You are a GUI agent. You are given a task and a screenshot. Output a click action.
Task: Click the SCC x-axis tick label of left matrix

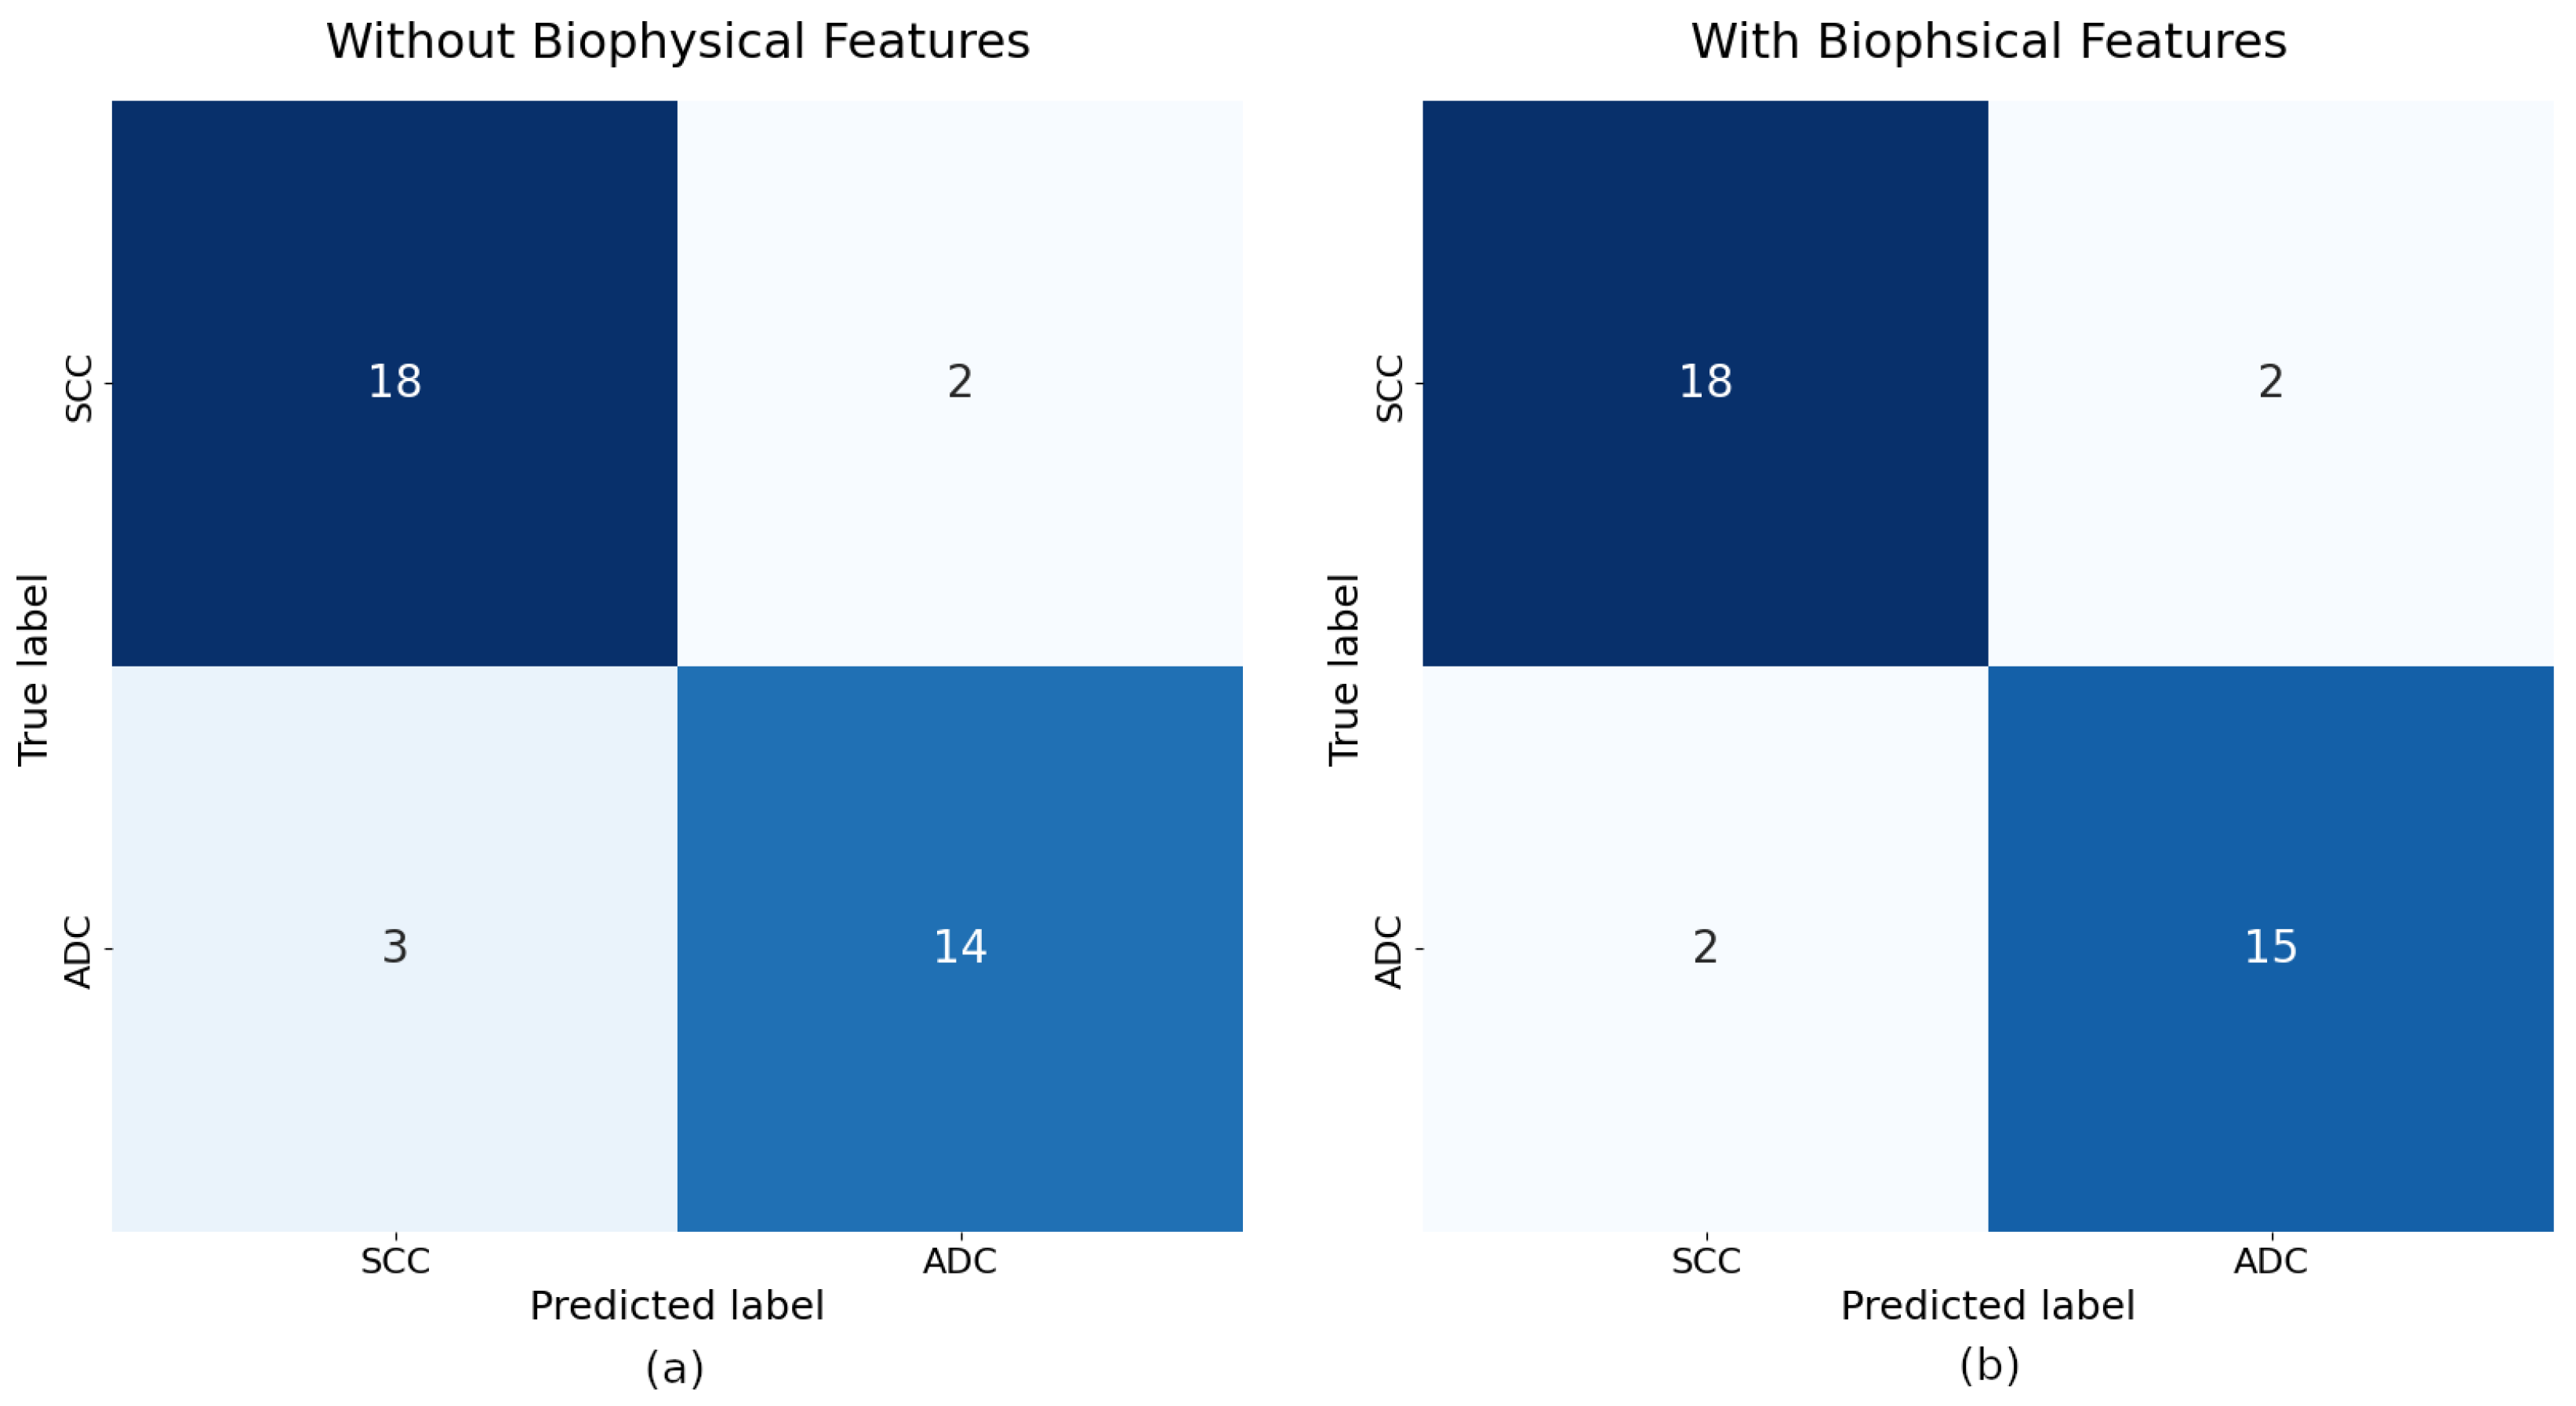coord(395,1261)
